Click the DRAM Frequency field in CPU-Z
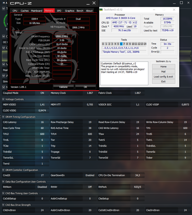The height and width of the screenshot is (215, 192). (62, 36)
